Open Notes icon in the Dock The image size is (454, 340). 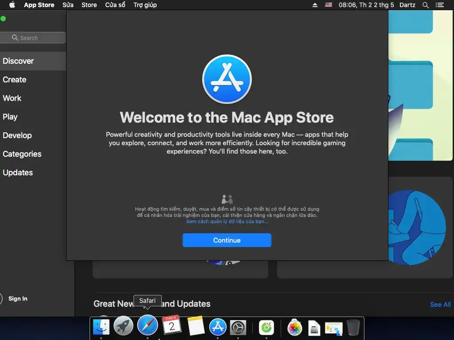[x=196, y=326]
